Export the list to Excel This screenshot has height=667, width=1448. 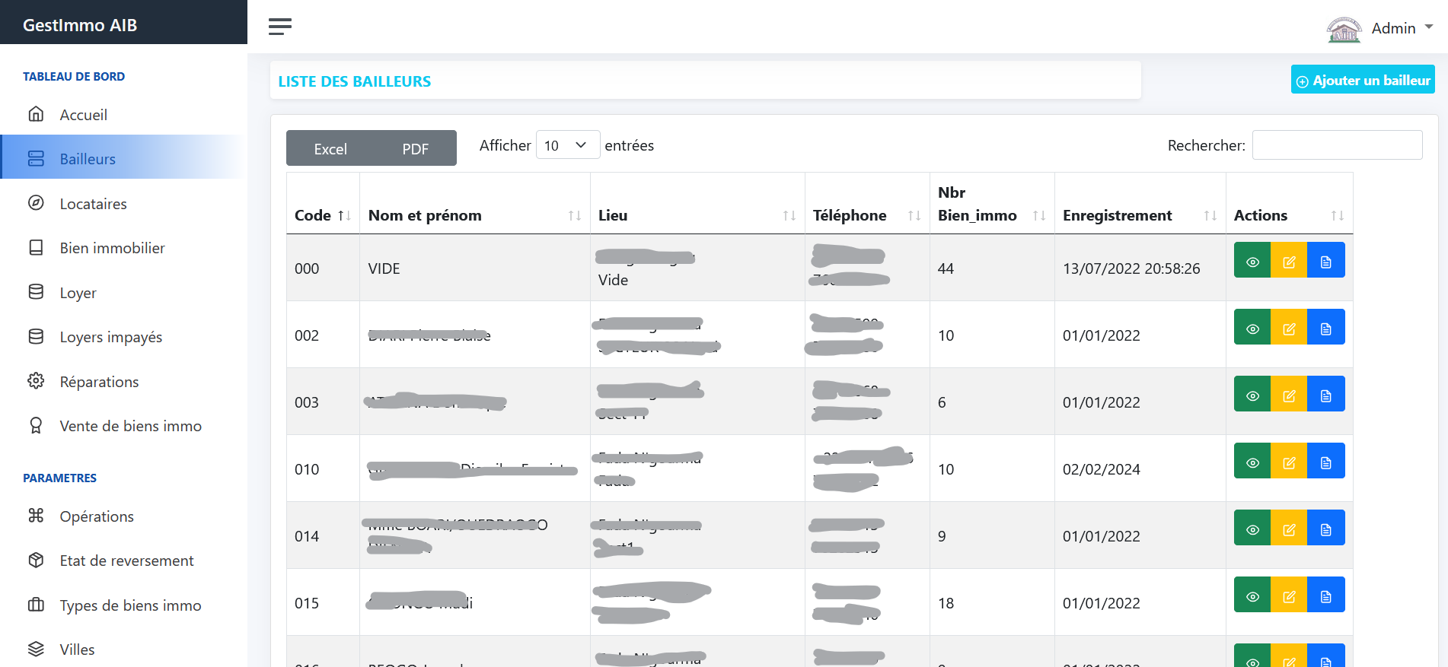(x=330, y=148)
